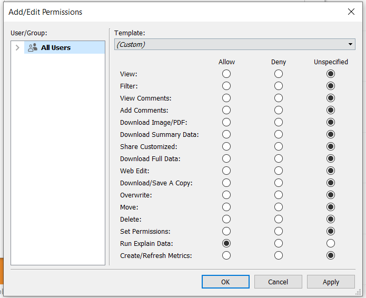Click the Cancel button

point(278,282)
